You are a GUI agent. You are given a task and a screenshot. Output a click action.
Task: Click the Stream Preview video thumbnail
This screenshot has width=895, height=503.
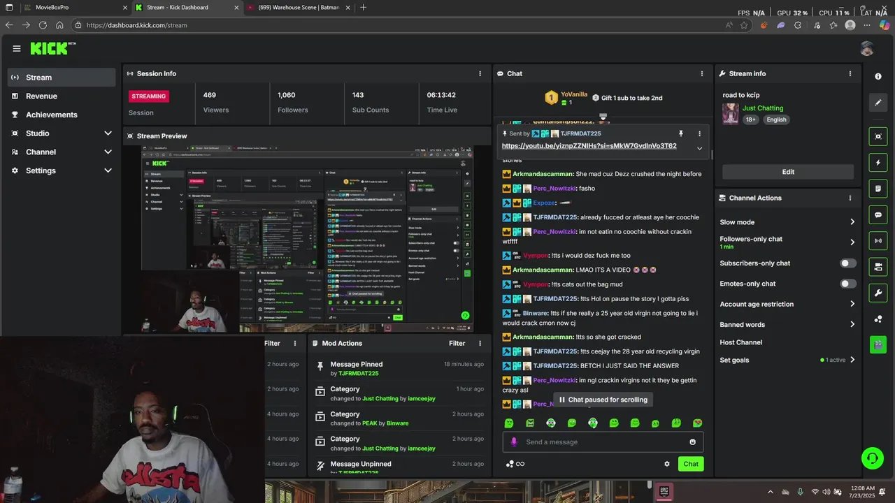tap(308, 240)
